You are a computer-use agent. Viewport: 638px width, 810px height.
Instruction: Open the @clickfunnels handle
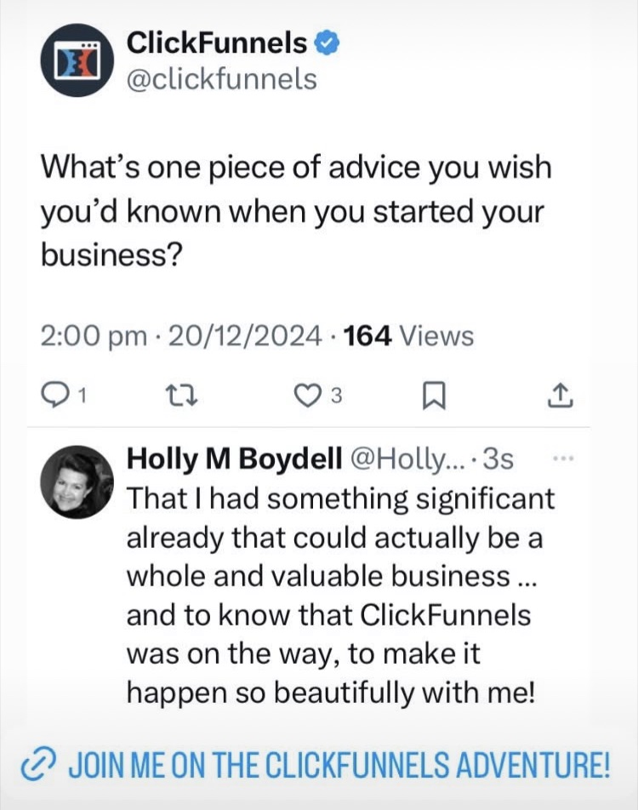pos(221,79)
